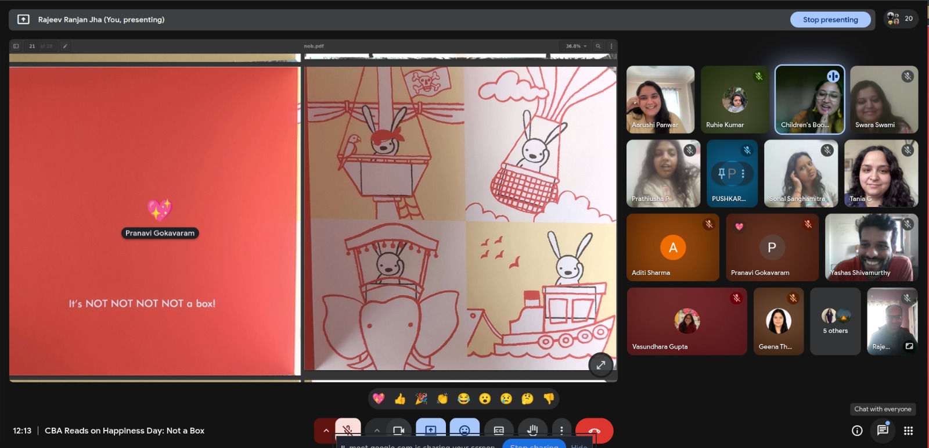Select Sonal Sanghamitra's video tile
Viewport: 929px width, 448px height.
click(801, 173)
